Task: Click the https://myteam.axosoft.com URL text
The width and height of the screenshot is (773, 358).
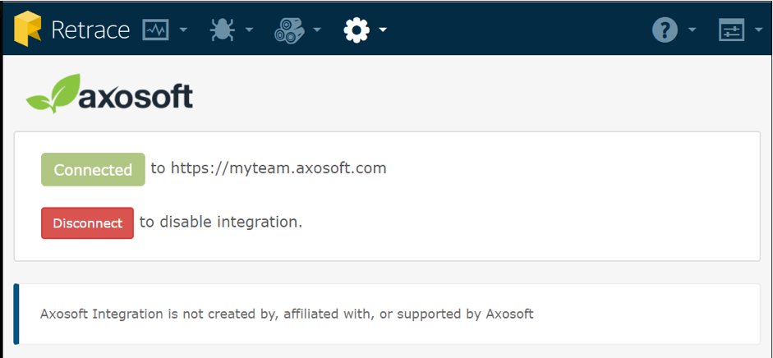Action: pos(278,168)
